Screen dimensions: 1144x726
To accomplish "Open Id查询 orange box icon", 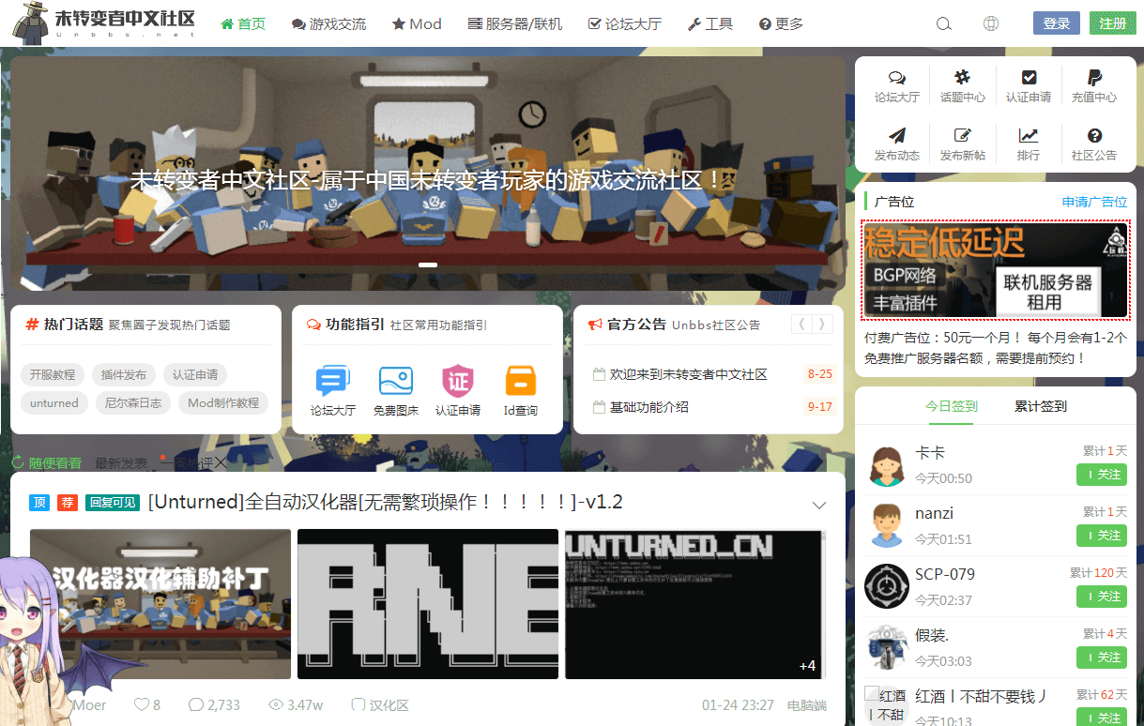I will (x=520, y=381).
